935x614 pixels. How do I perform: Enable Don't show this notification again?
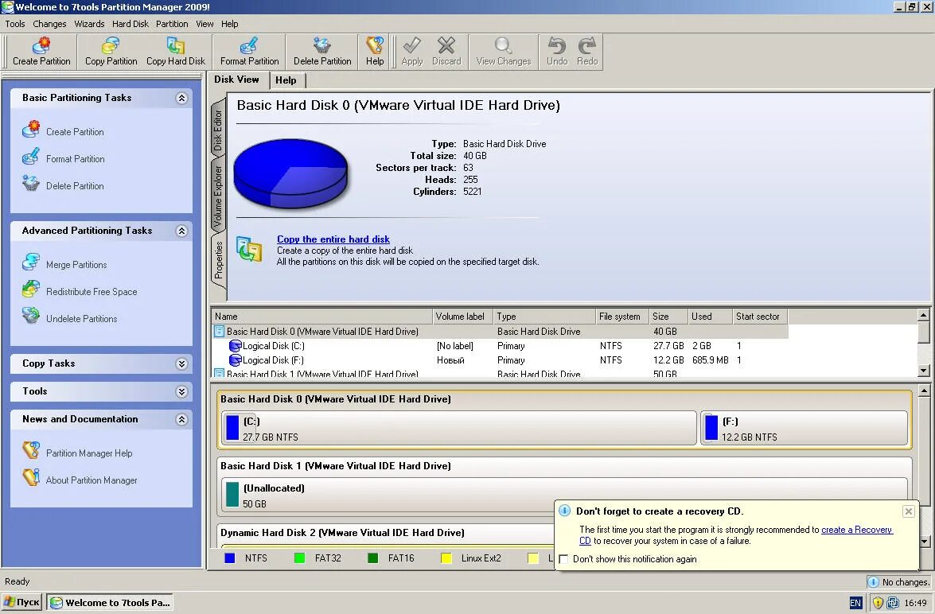(x=563, y=559)
